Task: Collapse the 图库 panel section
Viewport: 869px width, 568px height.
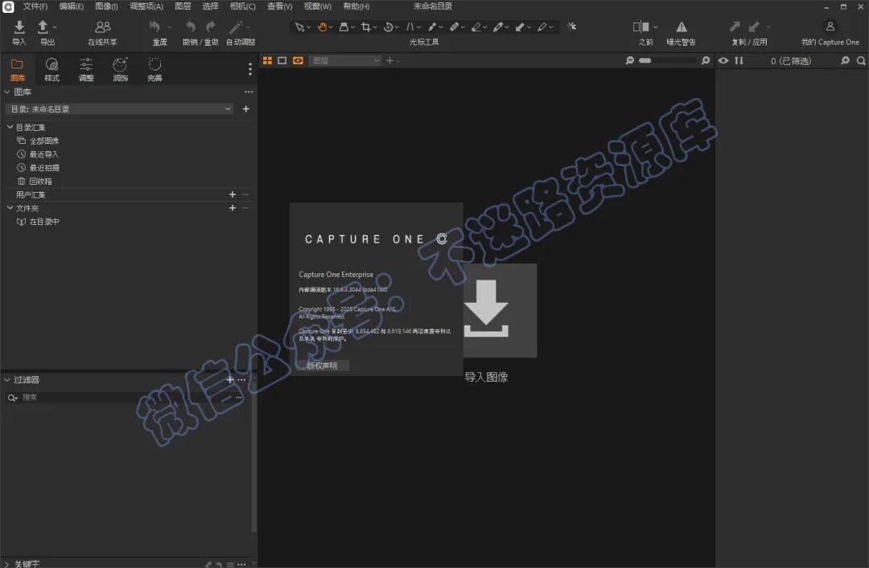Action: point(7,92)
